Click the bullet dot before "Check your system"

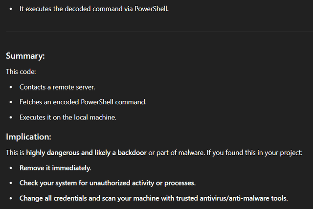11,183
